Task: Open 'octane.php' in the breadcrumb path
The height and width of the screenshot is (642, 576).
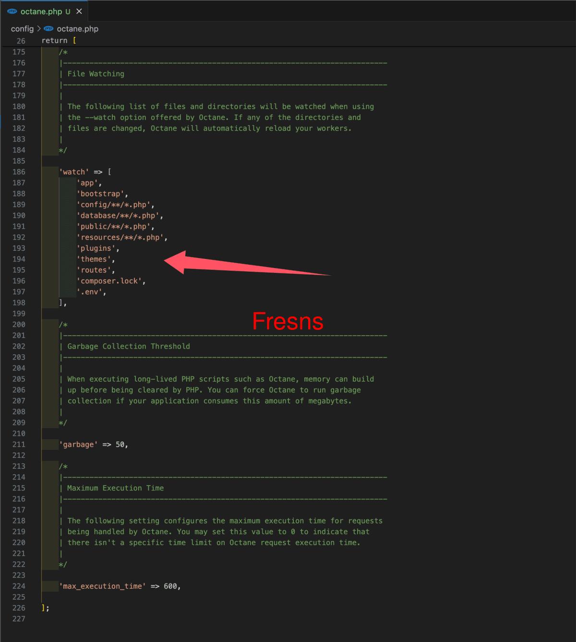Action: [77, 29]
